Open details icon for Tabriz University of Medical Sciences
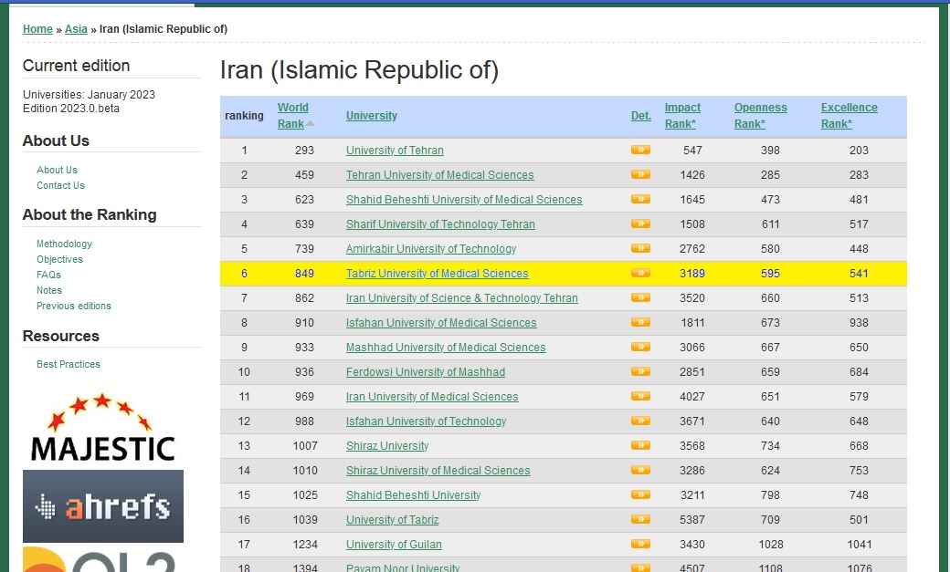Screen dimensions: 950x572 [640, 273]
